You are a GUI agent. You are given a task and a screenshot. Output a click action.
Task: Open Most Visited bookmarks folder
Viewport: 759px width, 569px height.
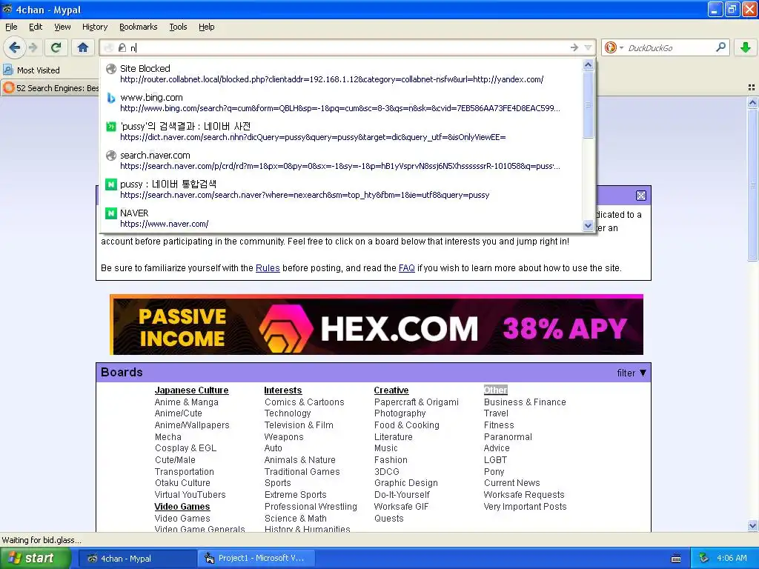tap(31, 70)
